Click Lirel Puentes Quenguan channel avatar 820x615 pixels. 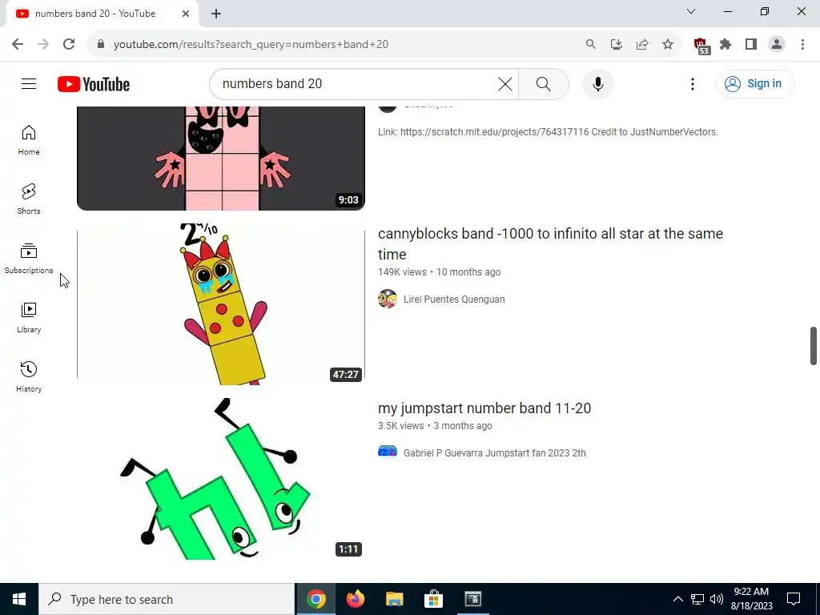click(388, 299)
